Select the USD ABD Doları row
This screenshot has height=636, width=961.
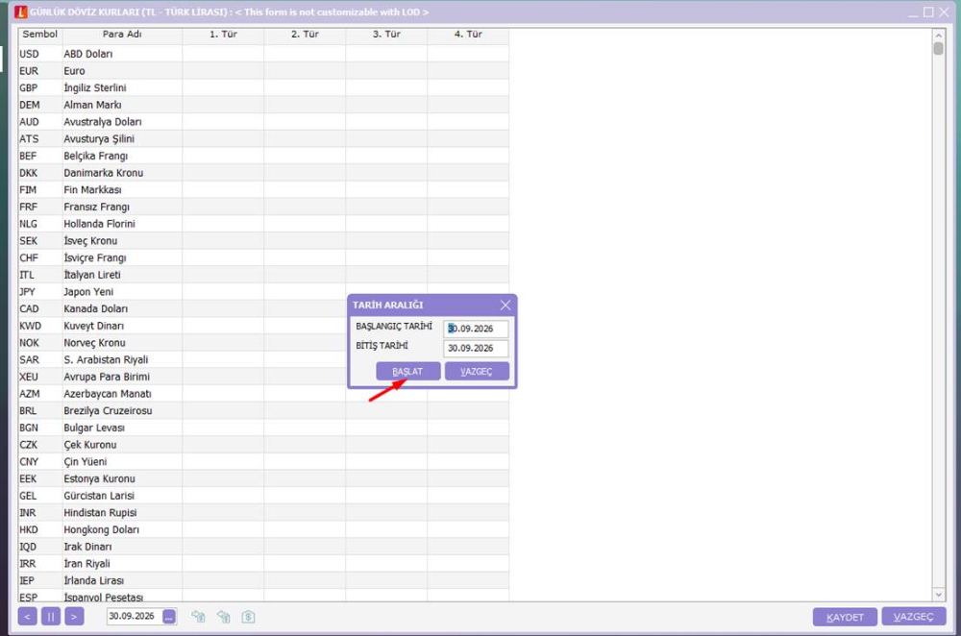pos(263,54)
